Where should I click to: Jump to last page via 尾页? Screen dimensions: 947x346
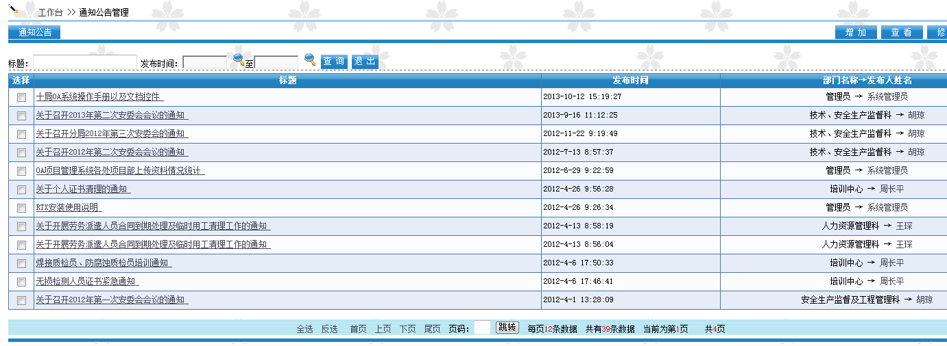pos(432,329)
